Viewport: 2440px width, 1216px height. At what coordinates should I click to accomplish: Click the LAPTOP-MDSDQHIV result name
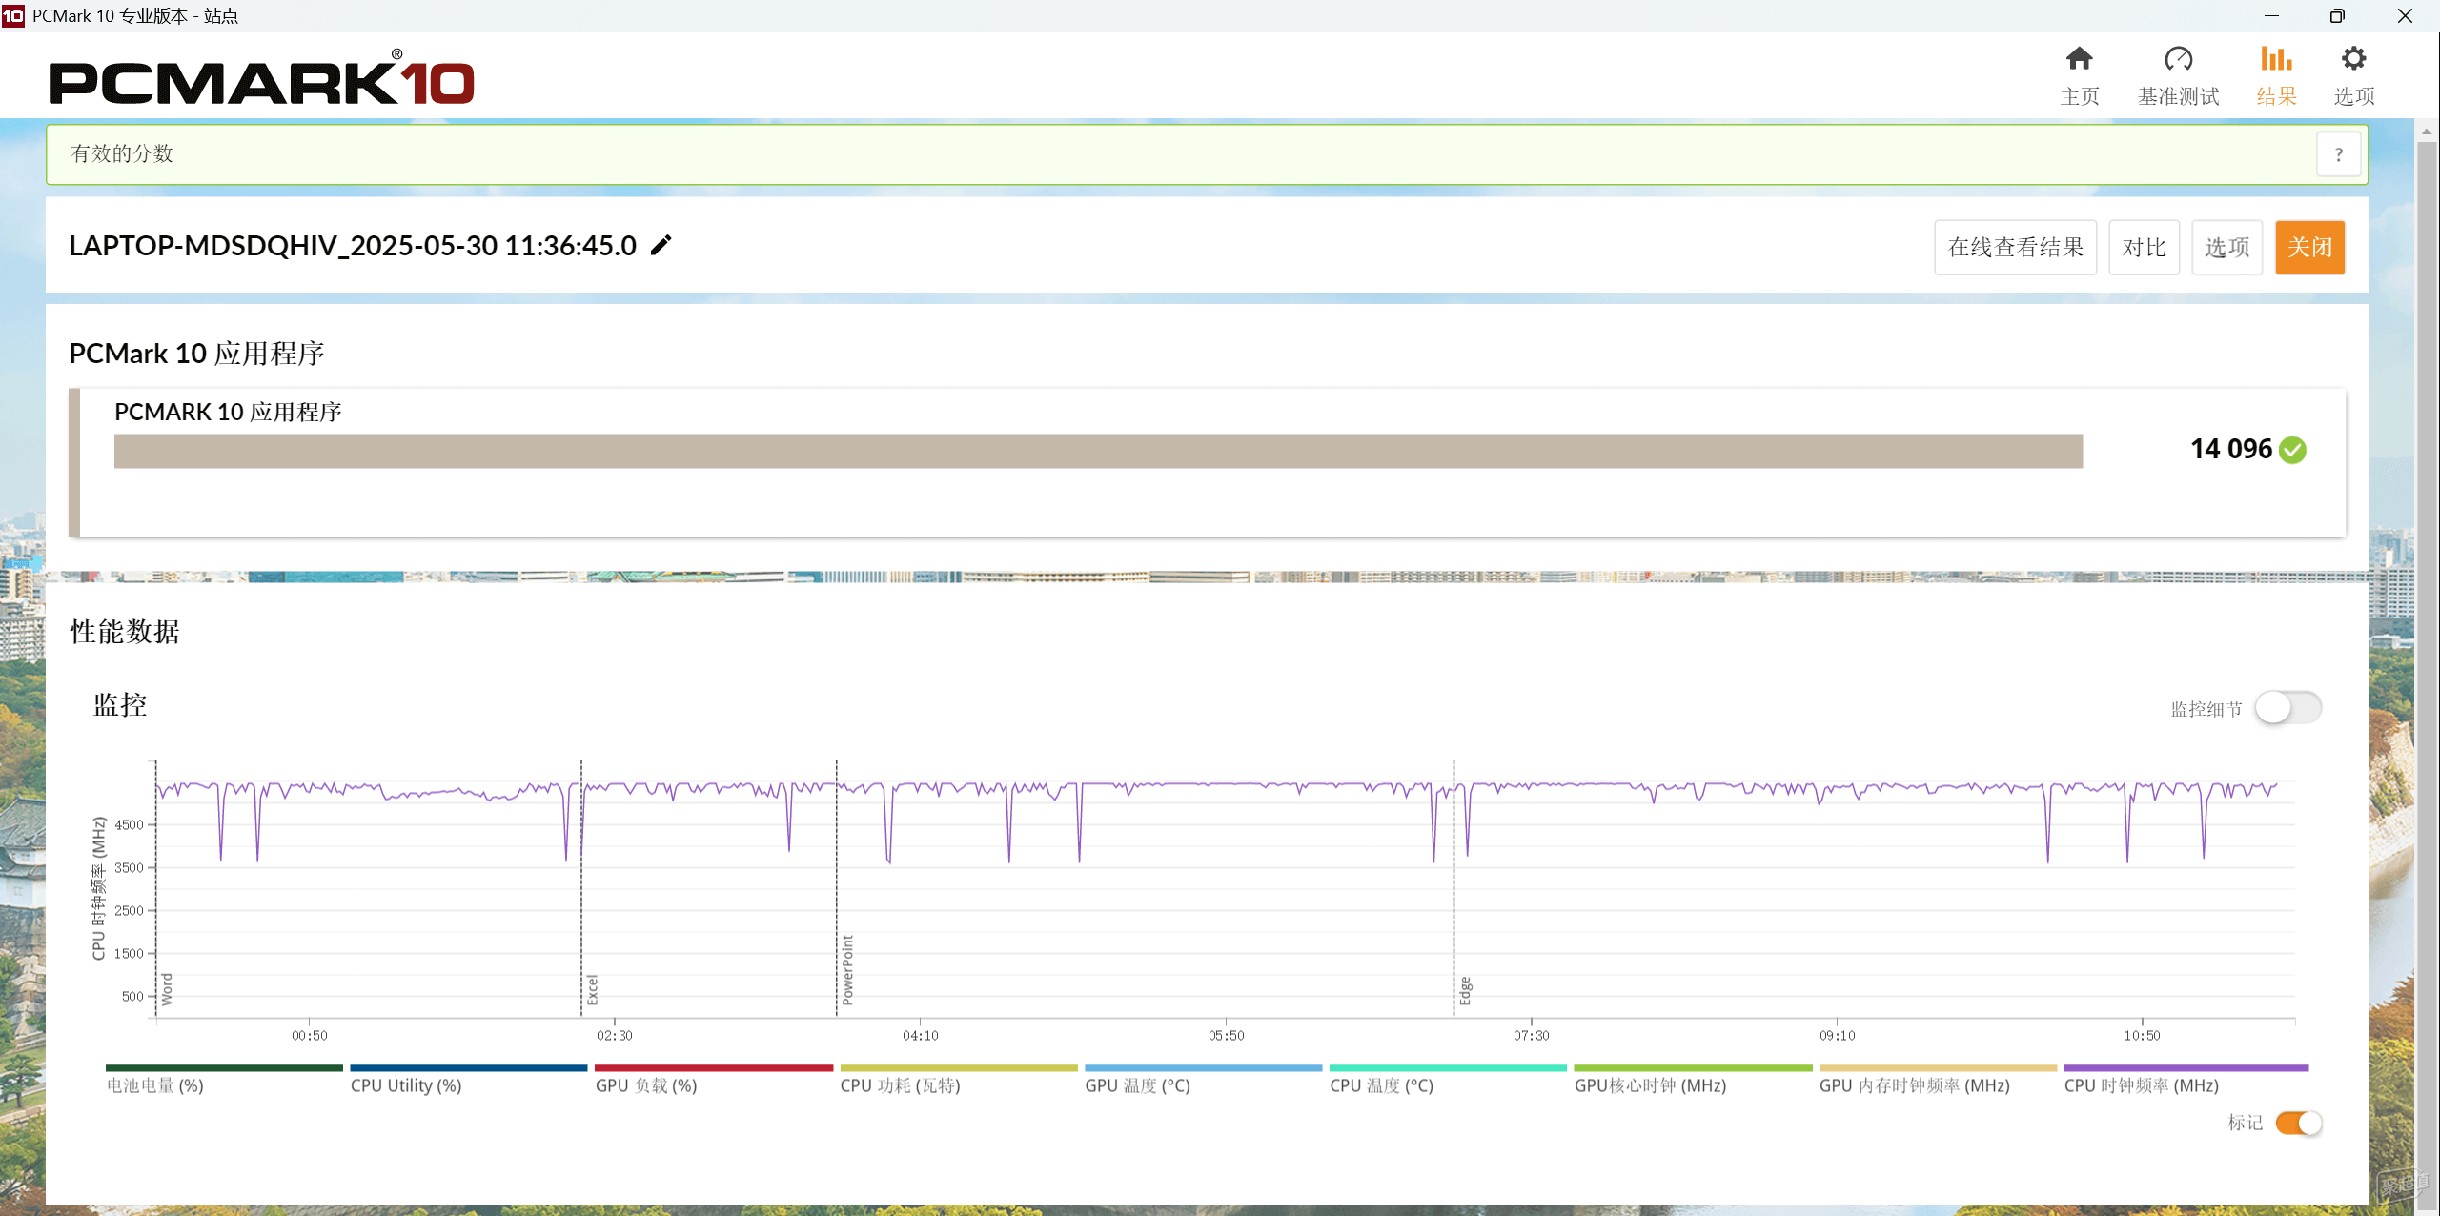[353, 246]
